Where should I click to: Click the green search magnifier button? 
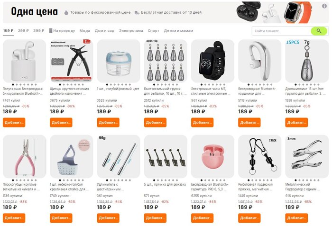point(319,31)
